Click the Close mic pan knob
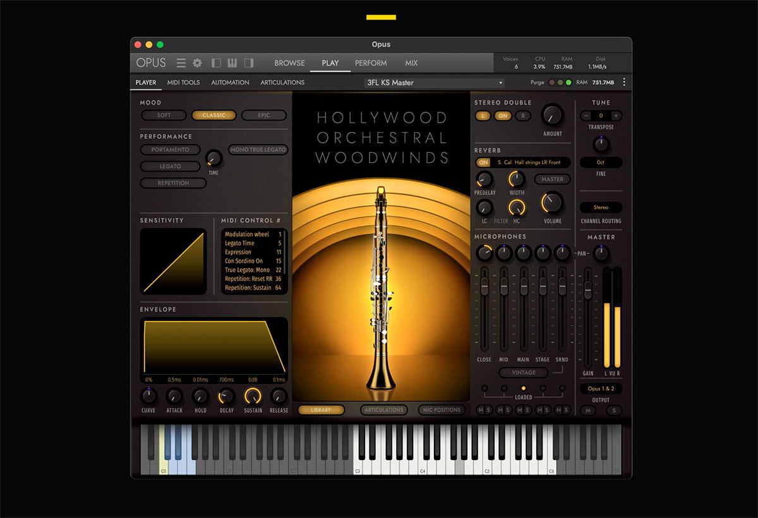This screenshot has width=758, height=518. click(484, 253)
